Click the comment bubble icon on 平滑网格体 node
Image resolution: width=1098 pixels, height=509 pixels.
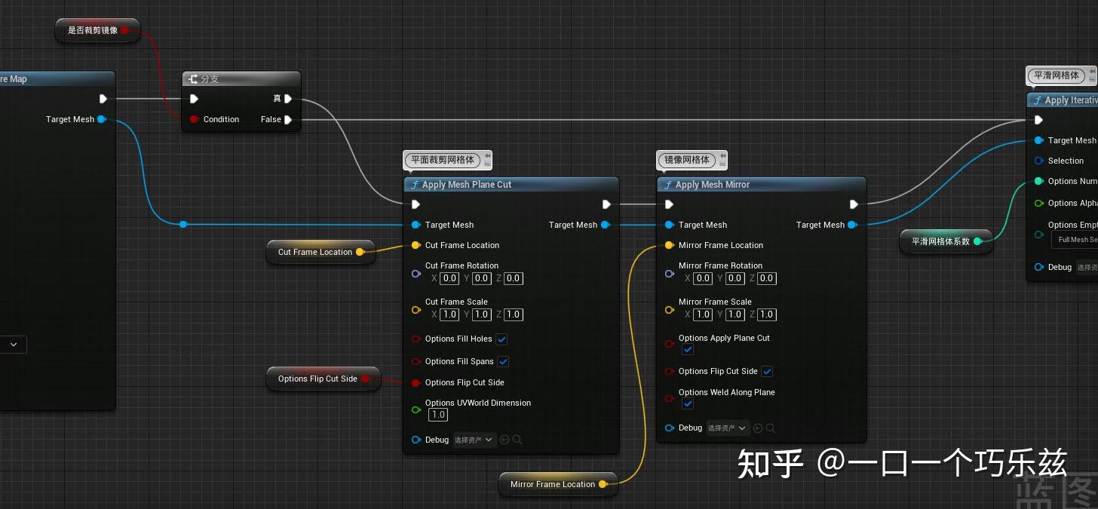(1091, 72)
